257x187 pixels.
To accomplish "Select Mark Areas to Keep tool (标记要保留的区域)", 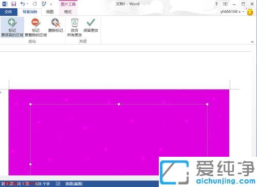I will click(x=12, y=27).
